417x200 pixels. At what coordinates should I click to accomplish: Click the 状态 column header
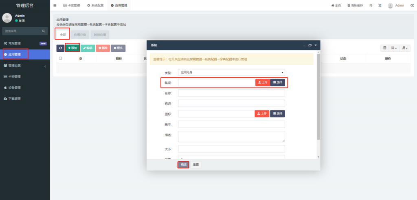click(x=343, y=59)
